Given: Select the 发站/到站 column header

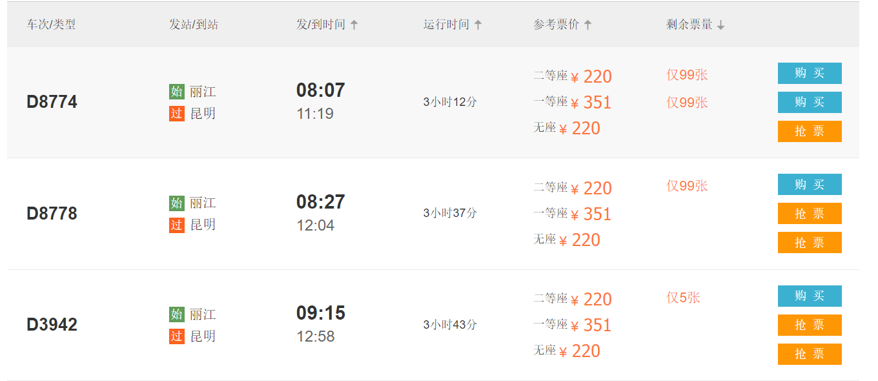Looking at the screenshot, I should [194, 25].
